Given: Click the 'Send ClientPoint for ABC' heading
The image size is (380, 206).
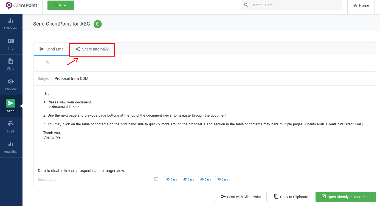Looking at the screenshot, I should pos(61,24).
